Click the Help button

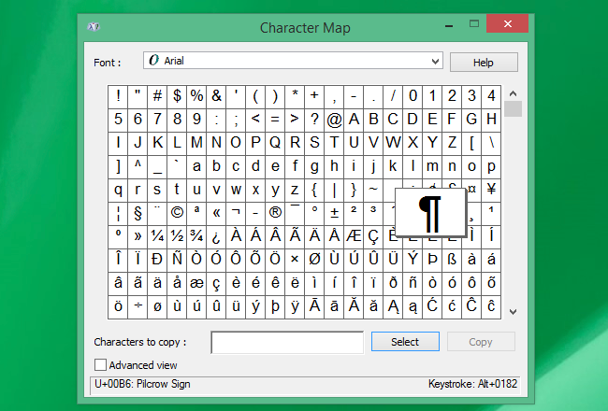click(483, 62)
